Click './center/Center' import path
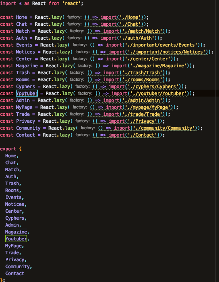The height and width of the screenshot is (282, 219). 149,59
